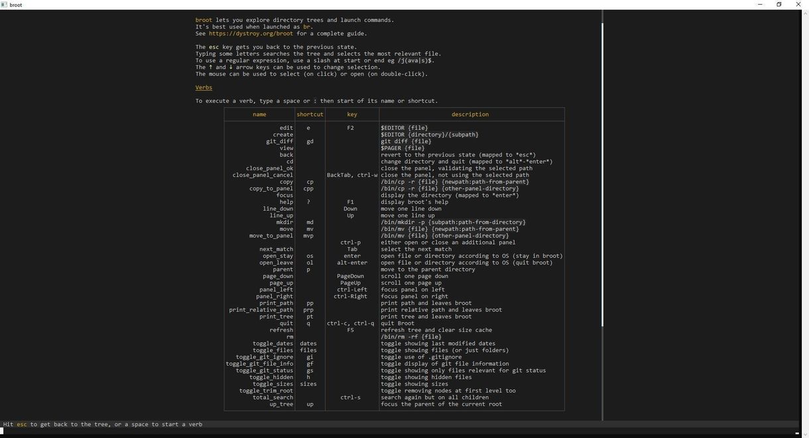809x438 pixels.
Task: Open the https://dystroy.org/broot link
Action: (x=251, y=34)
